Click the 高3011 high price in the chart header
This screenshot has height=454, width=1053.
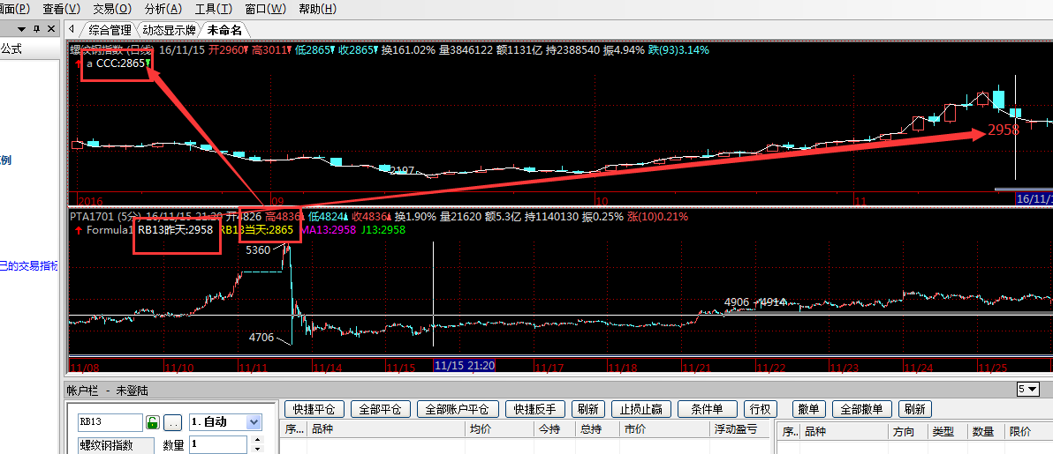(270, 49)
